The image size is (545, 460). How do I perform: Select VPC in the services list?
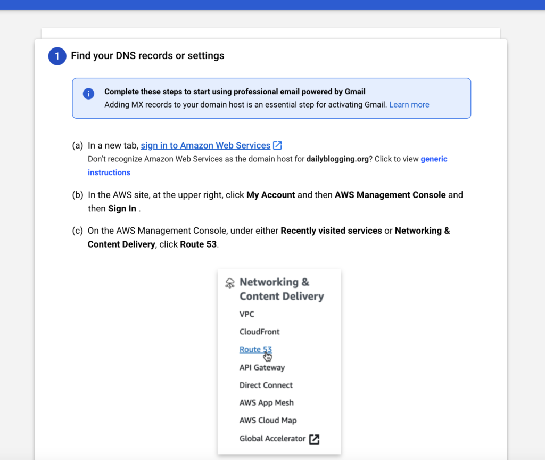(247, 314)
